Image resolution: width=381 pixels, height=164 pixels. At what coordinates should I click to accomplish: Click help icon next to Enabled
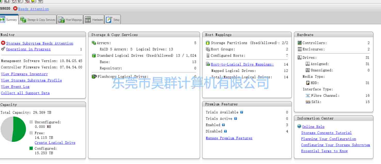[223, 125]
